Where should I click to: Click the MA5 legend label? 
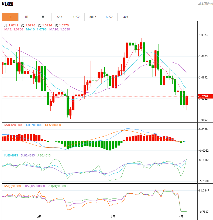pyautogui.click(x=13, y=29)
